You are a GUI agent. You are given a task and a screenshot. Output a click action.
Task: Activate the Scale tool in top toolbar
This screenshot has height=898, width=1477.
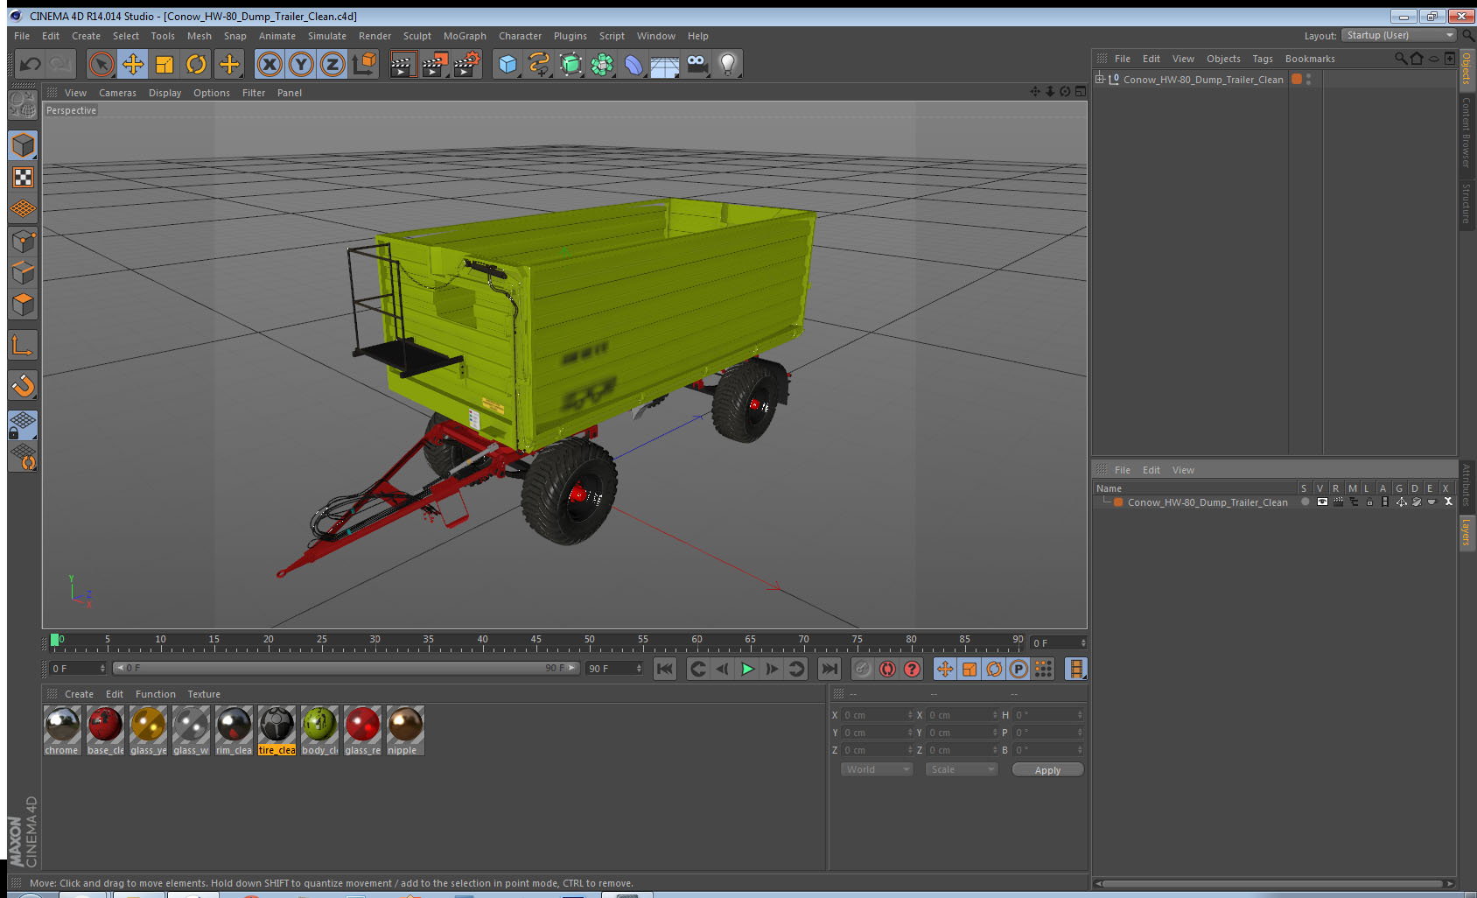pos(164,64)
